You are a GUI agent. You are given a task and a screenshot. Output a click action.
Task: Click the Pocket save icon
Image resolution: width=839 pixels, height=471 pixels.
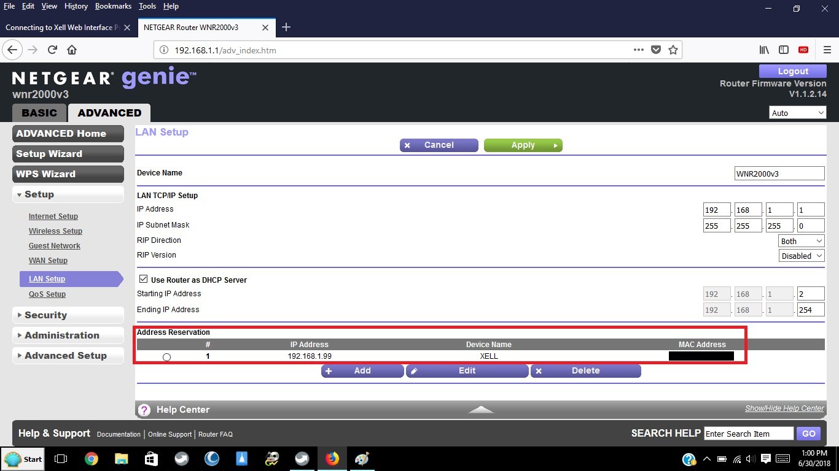656,50
